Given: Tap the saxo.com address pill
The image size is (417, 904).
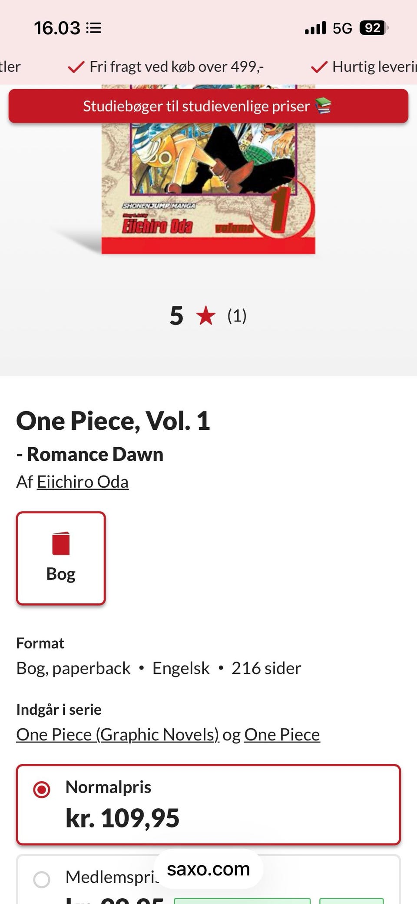Looking at the screenshot, I should click(208, 869).
